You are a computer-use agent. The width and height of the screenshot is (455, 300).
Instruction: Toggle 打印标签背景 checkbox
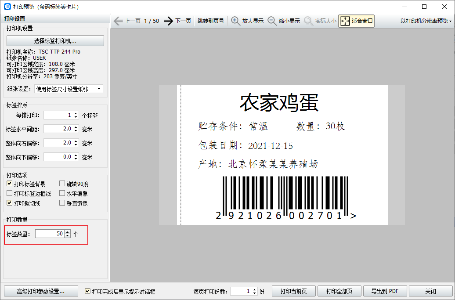coord(10,184)
